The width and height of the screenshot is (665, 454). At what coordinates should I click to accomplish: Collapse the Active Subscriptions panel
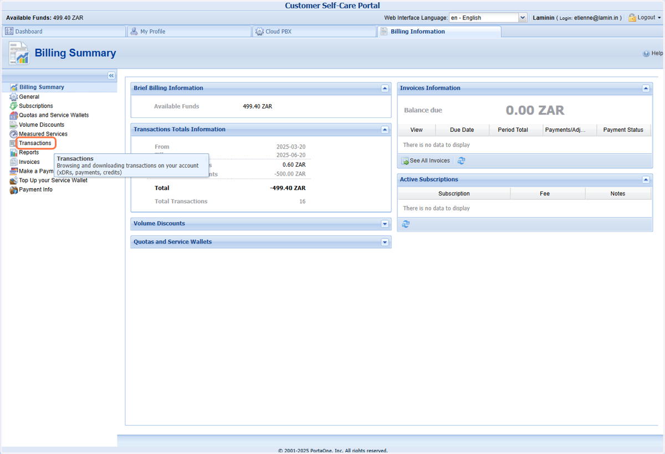coord(646,180)
